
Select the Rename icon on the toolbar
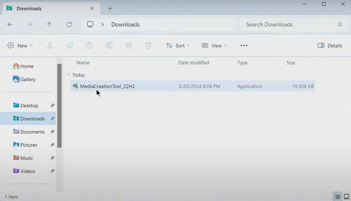point(109,45)
